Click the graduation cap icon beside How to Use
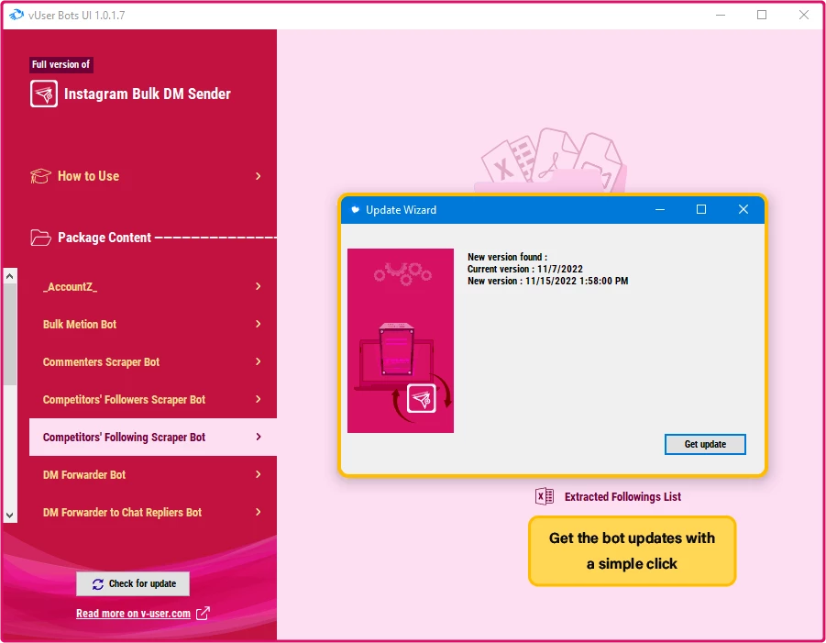This screenshot has width=826, height=643. [x=40, y=176]
